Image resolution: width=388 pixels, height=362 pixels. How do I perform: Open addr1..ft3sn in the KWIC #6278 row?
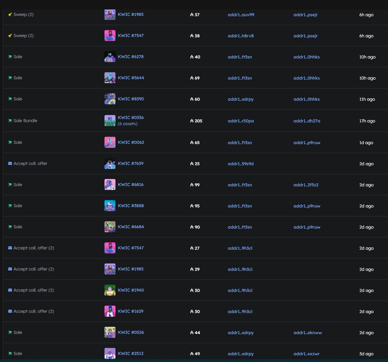[240, 57]
